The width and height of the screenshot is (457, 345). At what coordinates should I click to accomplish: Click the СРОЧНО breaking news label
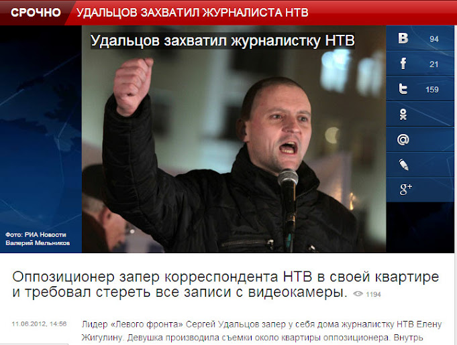[36, 13]
